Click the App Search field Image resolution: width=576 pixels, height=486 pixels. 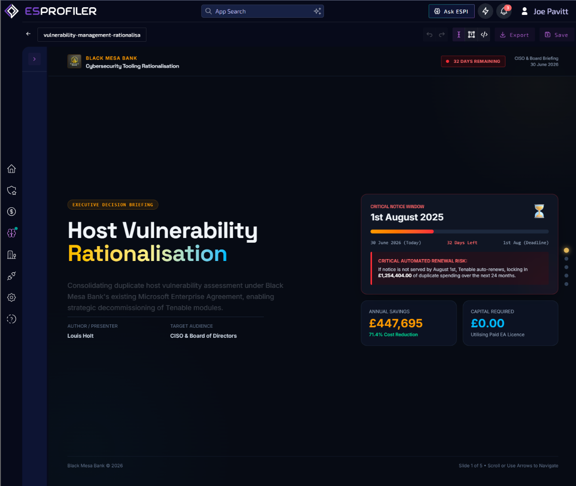263,11
